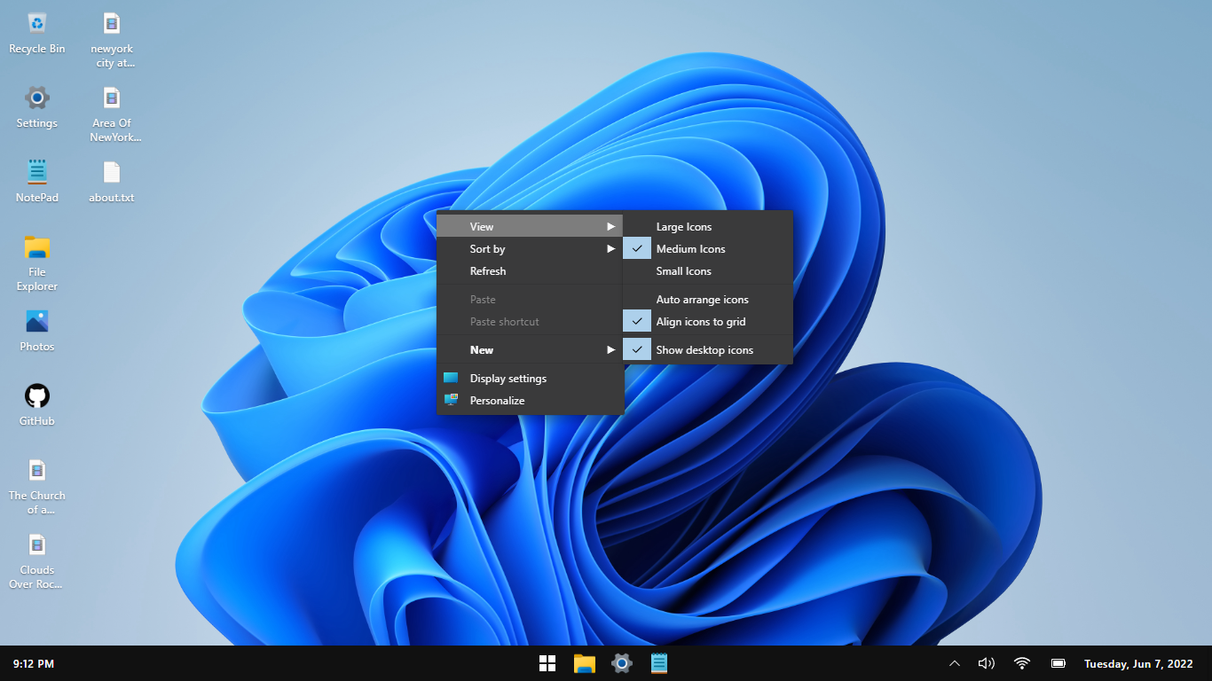The image size is (1212, 681).
Task: Click Personalize in the context menu
Action: [497, 401]
